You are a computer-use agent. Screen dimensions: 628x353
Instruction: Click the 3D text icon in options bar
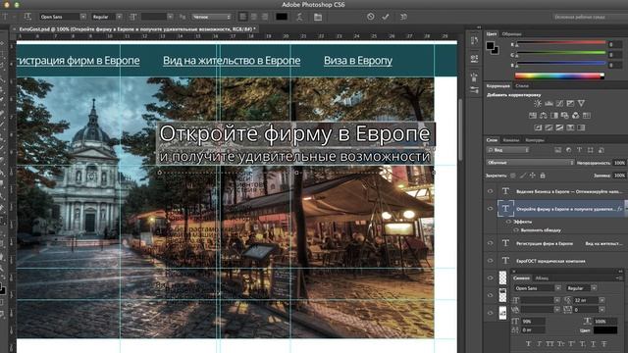coord(403,17)
